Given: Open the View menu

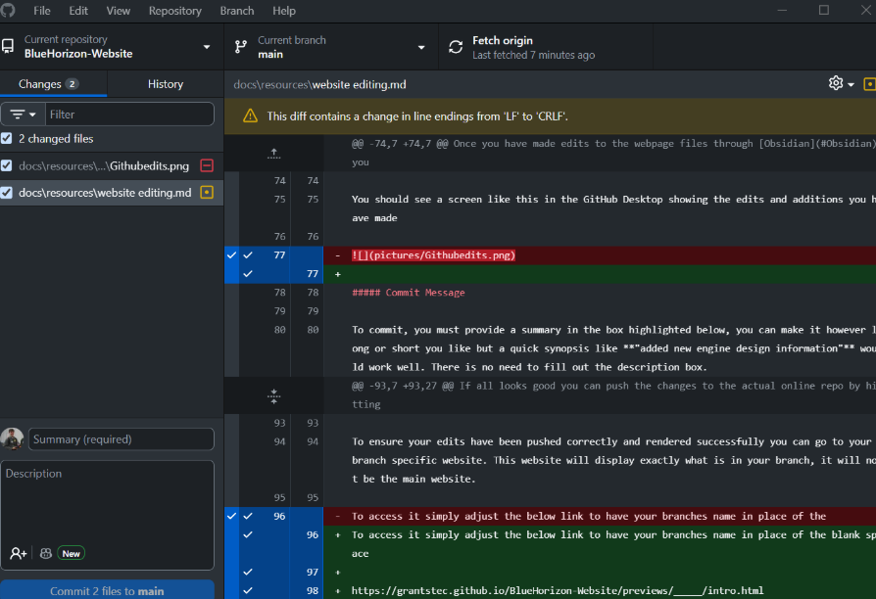Looking at the screenshot, I should [x=118, y=11].
